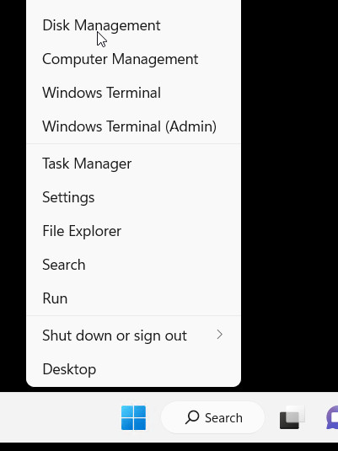Select Desktop menu entry
Image resolution: width=338 pixels, height=451 pixels.
point(133,368)
